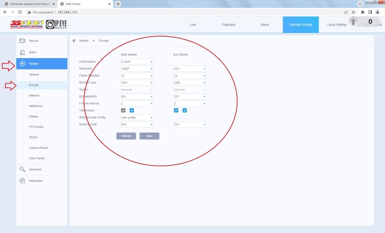Click the Alarm siren icon in sidebar
The image size is (385, 233).
click(22, 52)
